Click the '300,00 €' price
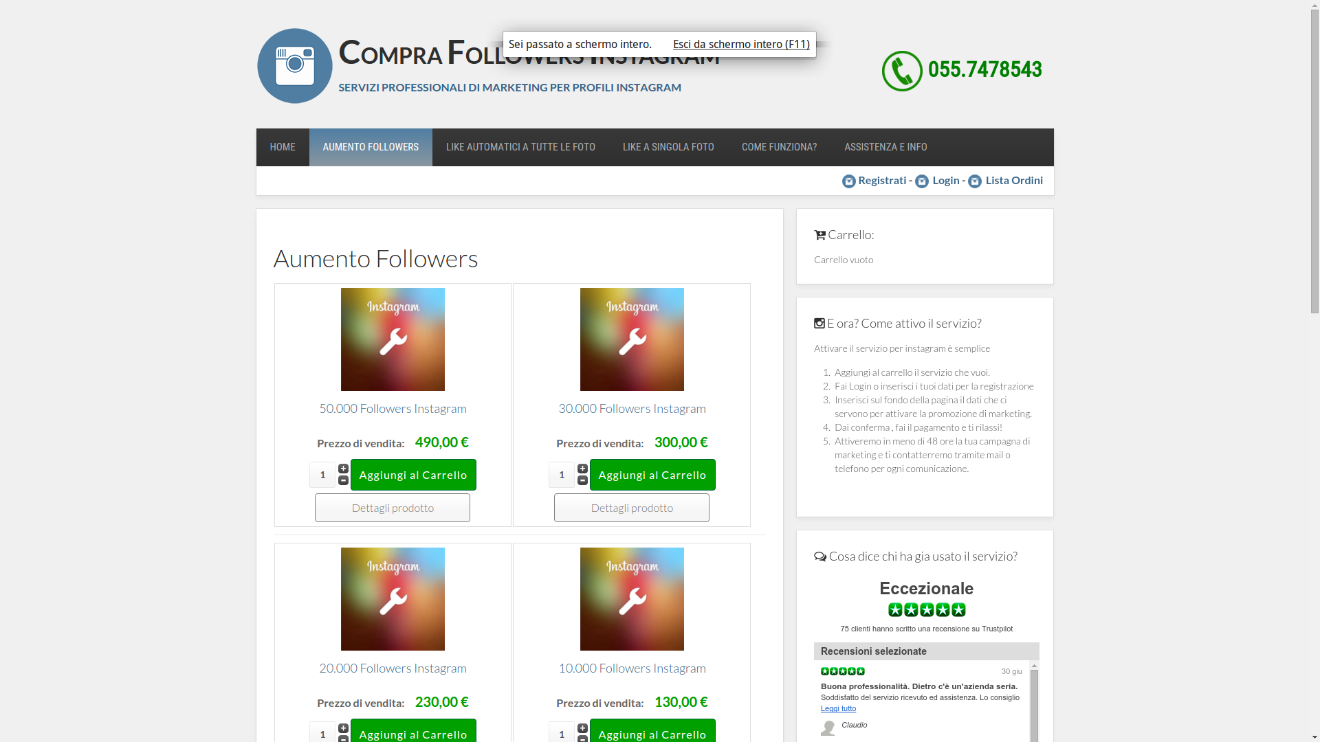This screenshot has width=1320, height=742. click(x=681, y=442)
